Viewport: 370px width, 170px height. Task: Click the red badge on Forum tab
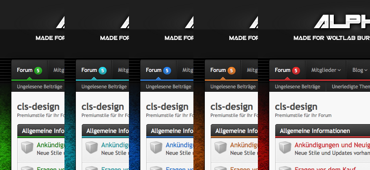[296, 71]
